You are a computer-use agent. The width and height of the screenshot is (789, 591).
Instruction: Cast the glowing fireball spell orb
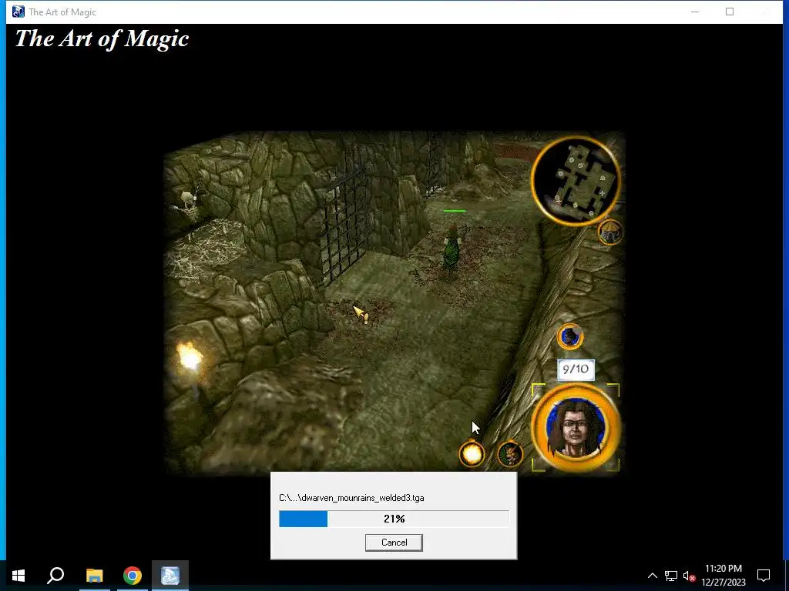point(472,454)
